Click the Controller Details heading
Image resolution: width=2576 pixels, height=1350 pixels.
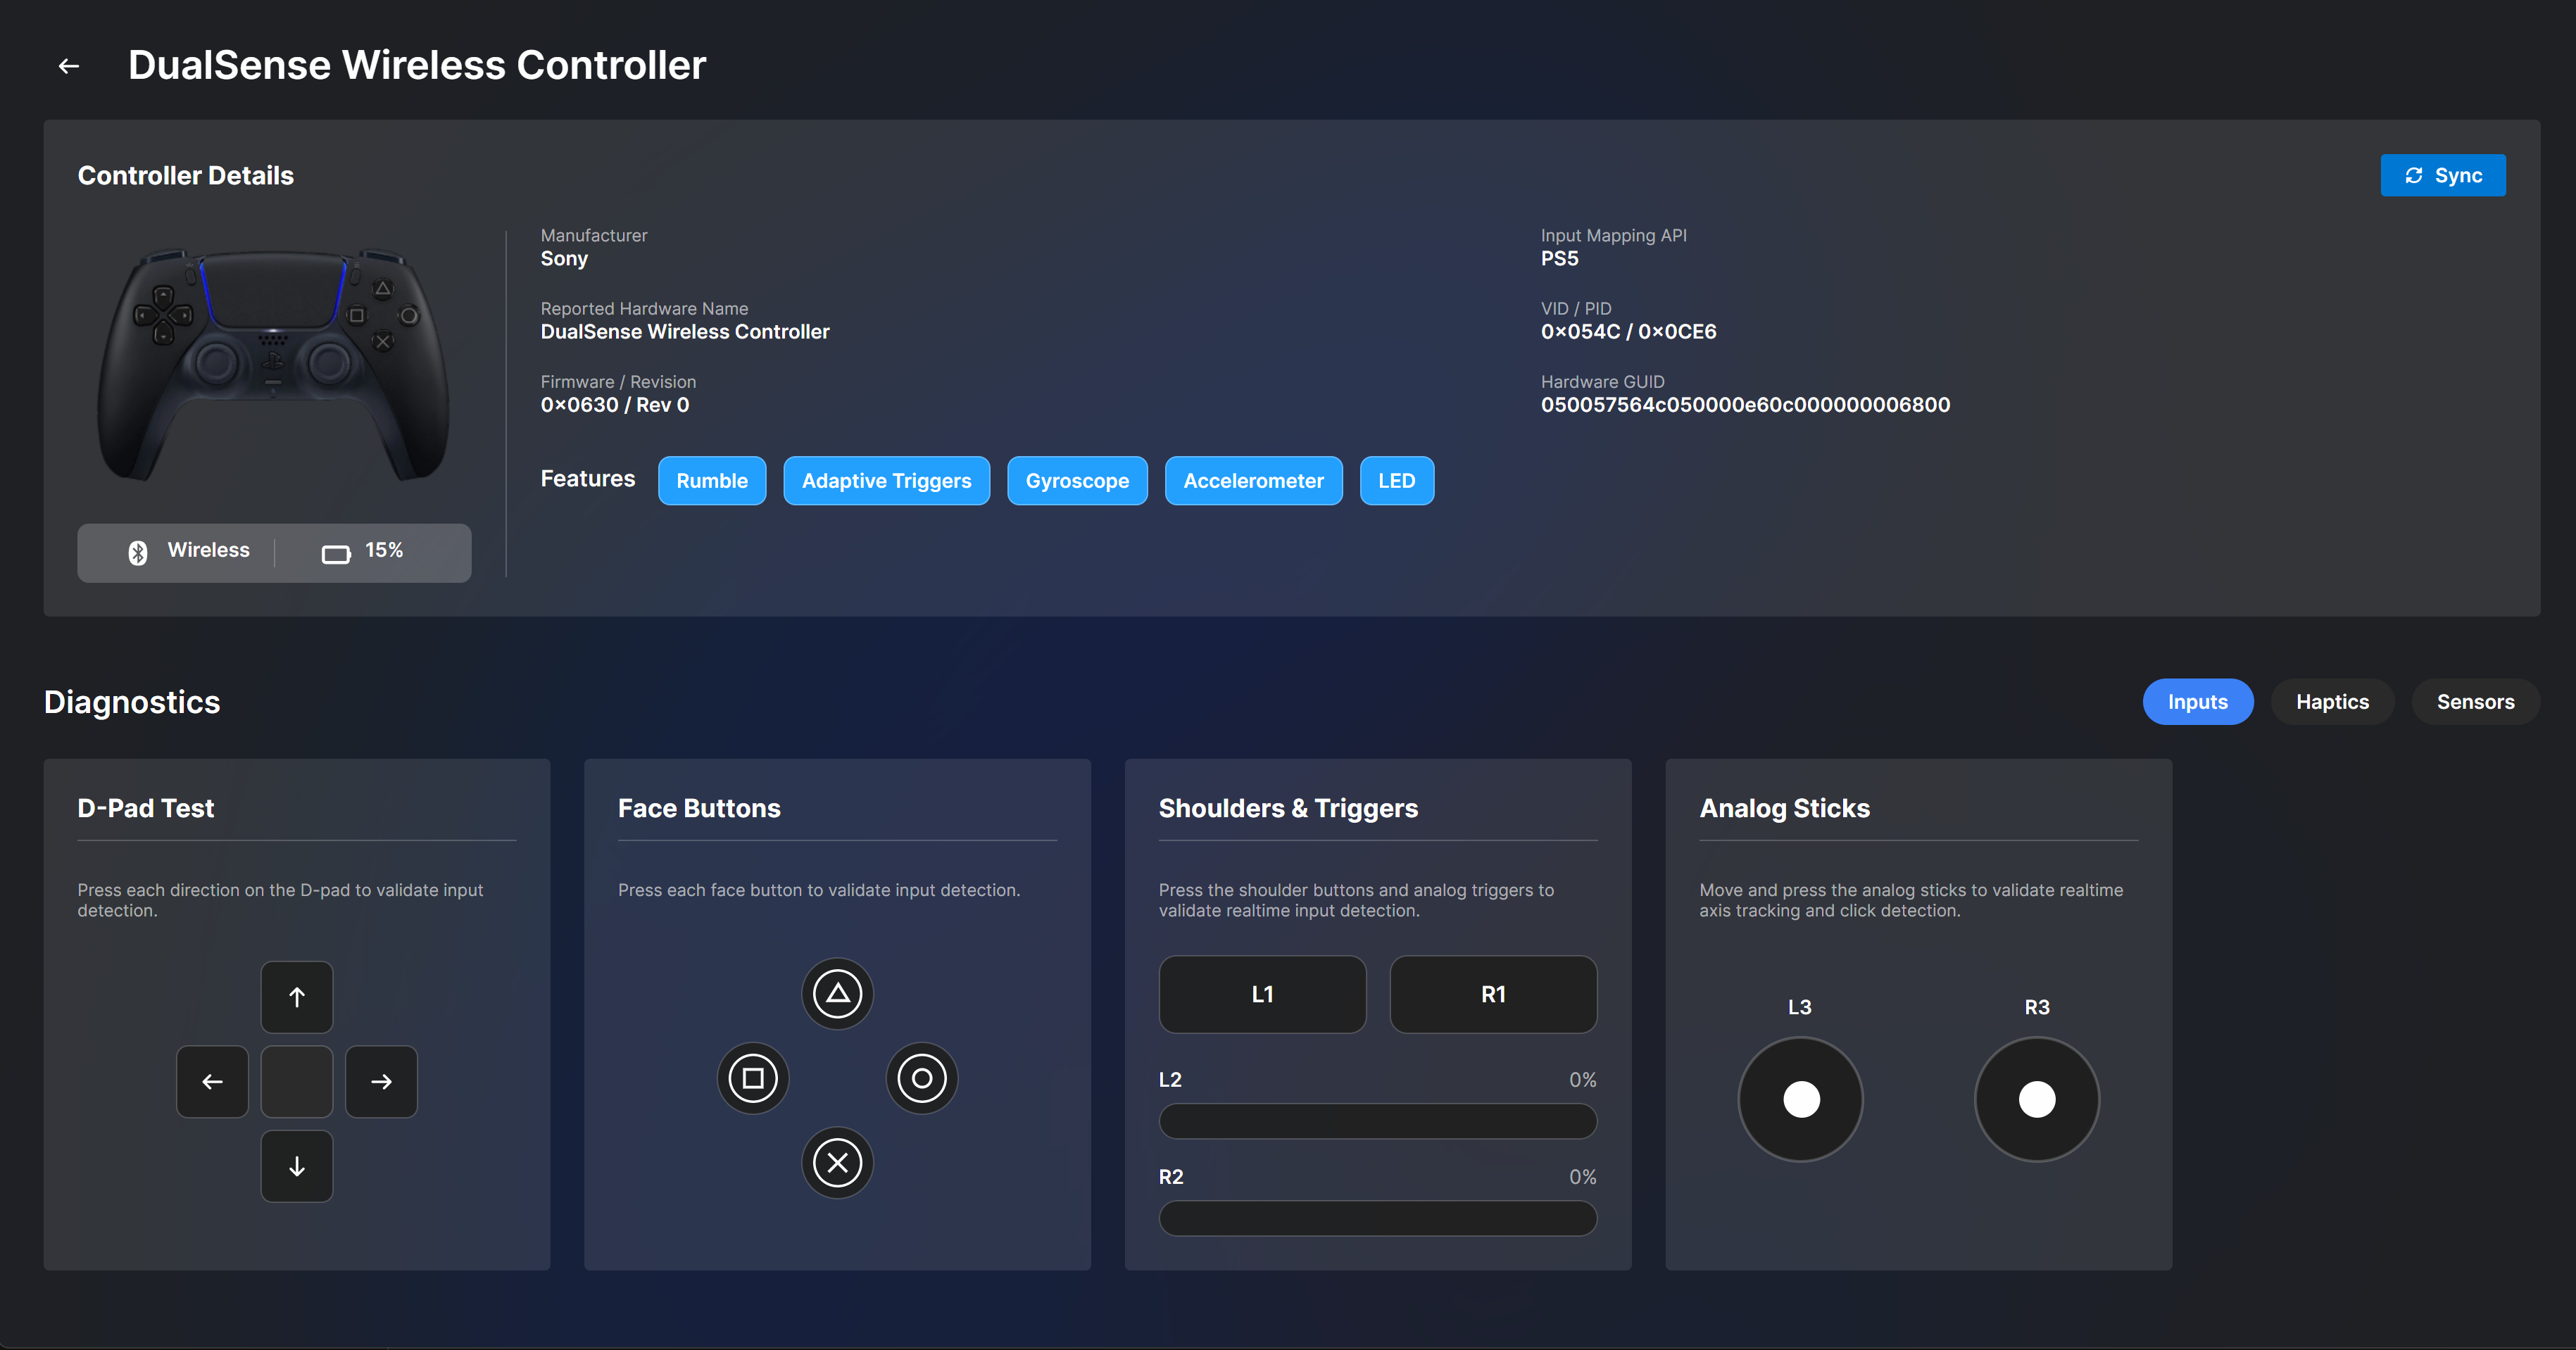tap(186, 176)
